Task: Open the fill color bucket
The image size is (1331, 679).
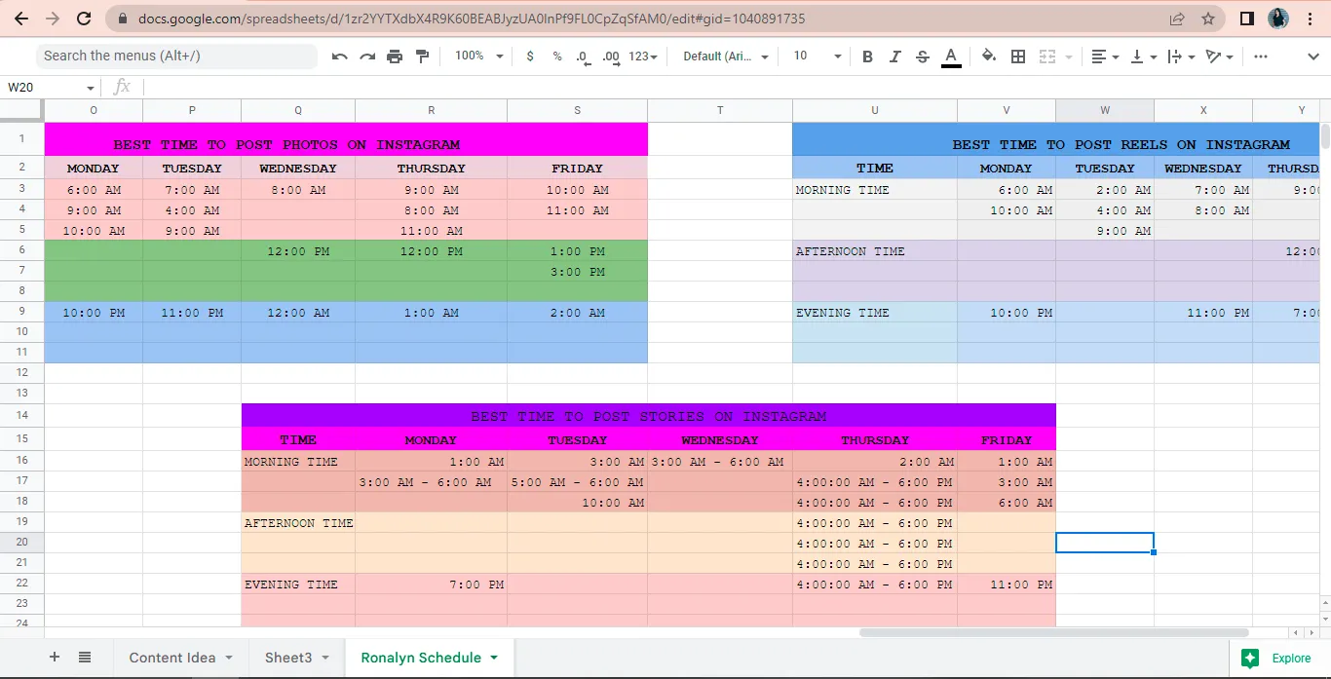Action: (x=989, y=57)
